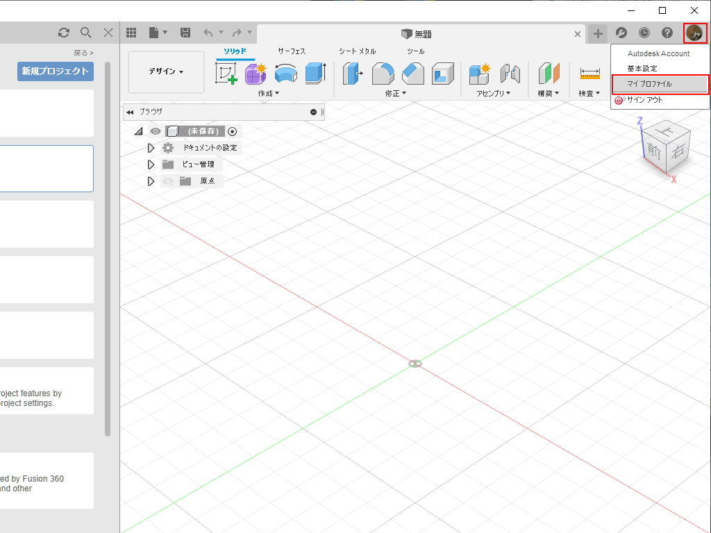This screenshot has height=533, width=711.
Task: Open the File menu icon
Action: coord(153,33)
